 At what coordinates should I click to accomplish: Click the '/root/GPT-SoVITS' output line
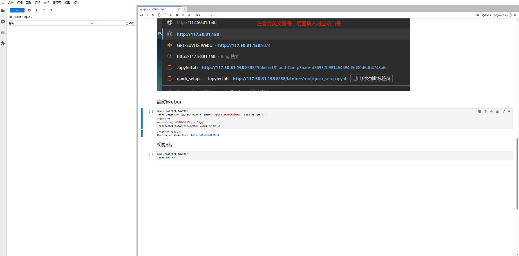[x=169, y=131]
